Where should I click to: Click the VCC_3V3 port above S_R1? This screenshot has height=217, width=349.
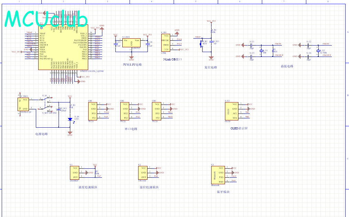(x=211, y=22)
